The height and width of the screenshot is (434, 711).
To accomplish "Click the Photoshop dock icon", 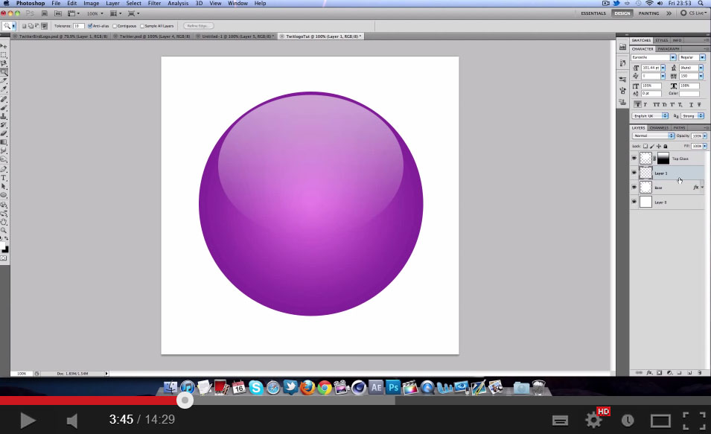I will [393, 388].
